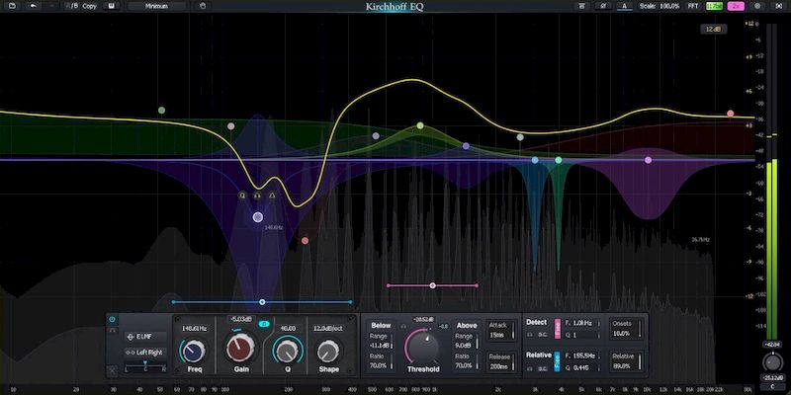Click the Onsets 10.0% field

(x=625, y=329)
